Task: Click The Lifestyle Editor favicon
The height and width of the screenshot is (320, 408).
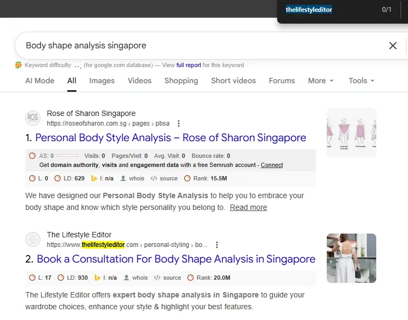Action: [x=33, y=239]
